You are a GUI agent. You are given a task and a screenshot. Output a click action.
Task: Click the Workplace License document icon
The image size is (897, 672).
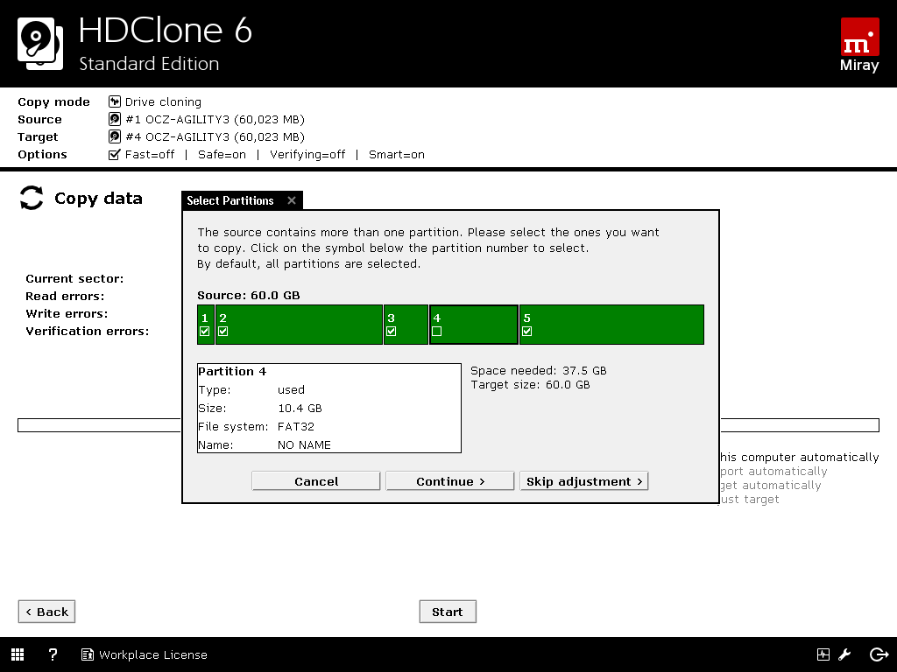click(87, 654)
